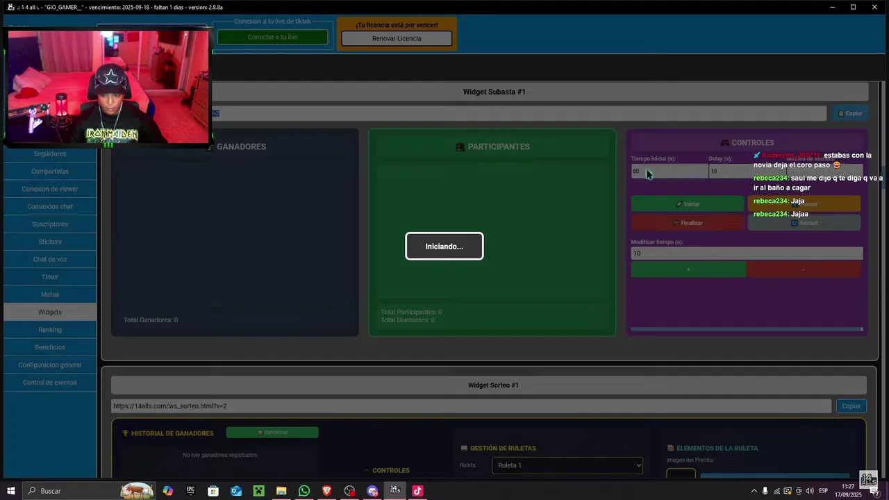Click the microphone tray icon

[765, 491]
